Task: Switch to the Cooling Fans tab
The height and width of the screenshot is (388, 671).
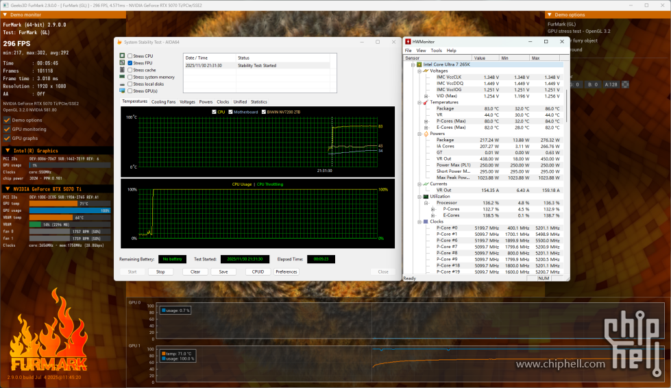Action: click(163, 101)
